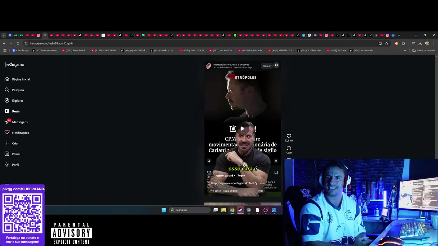The image size is (438, 246).
Task: Click the tagged-people icon on the reel
Action: click(209, 161)
